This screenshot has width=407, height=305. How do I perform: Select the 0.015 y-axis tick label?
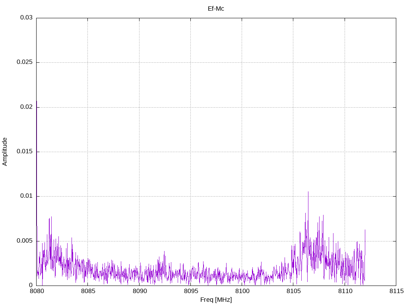click(25, 151)
